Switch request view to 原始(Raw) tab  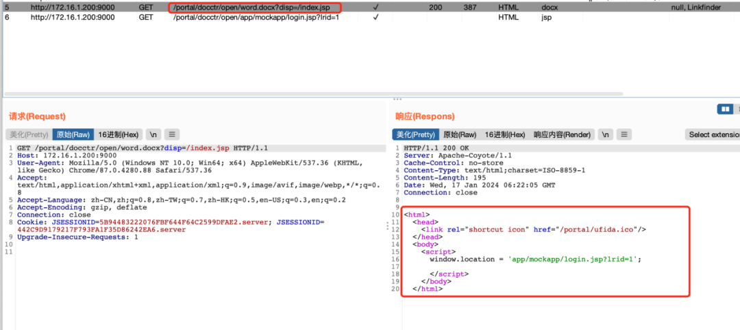(x=73, y=134)
